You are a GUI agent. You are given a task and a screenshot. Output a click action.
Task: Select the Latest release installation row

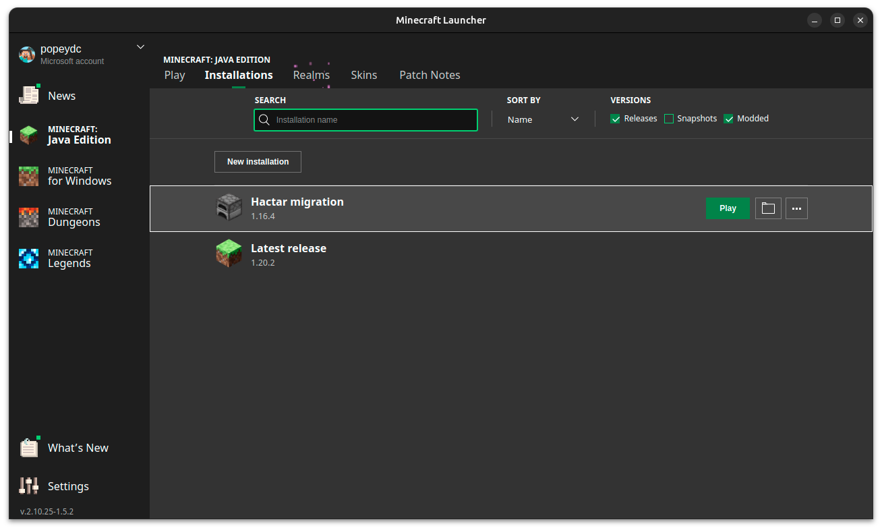(x=511, y=255)
